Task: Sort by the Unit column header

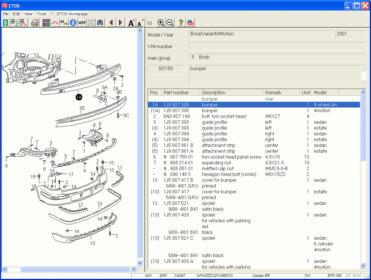Action: pyautogui.click(x=305, y=92)
